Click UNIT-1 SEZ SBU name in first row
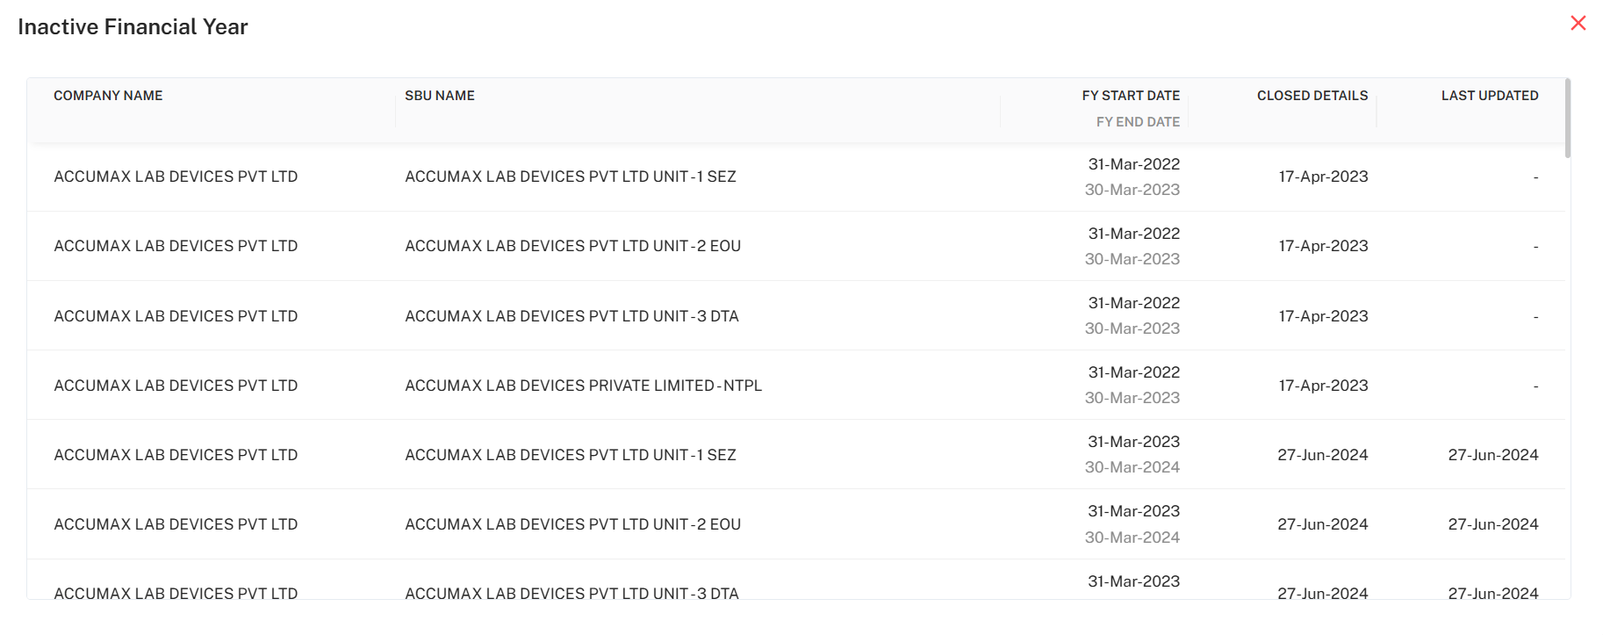This screenshot has width=1603, height=635. coord(570,177)
